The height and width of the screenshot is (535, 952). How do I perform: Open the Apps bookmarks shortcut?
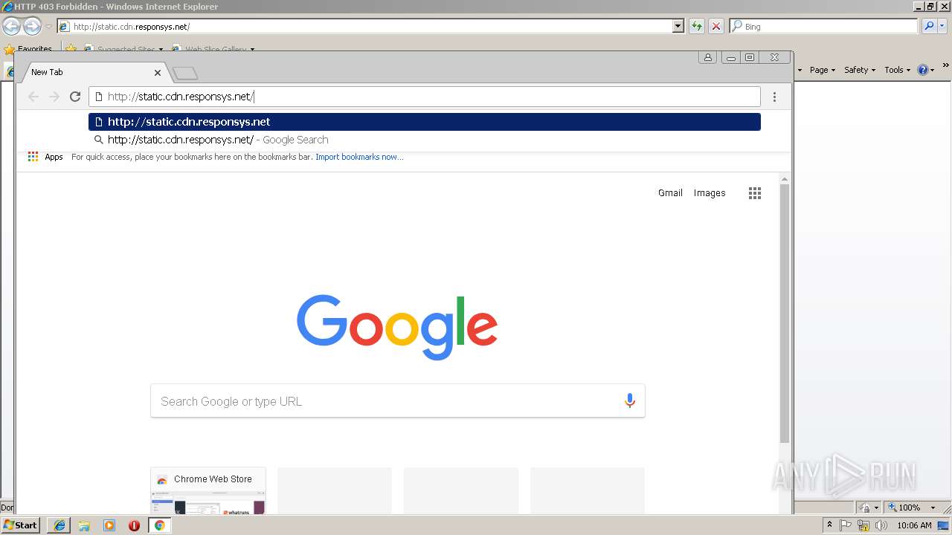pos(45,157)
